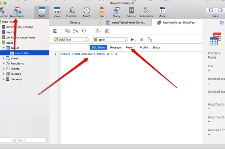Open the Query toolbar icon

(116, 12)
